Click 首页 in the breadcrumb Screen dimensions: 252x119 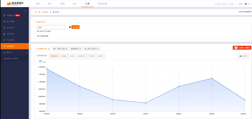[x=36, y=12]
